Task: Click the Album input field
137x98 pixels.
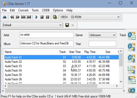Action: (x=47, y=44)
